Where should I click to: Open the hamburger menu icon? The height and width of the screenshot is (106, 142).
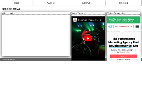pyautogui.click(x=137, y=26)
